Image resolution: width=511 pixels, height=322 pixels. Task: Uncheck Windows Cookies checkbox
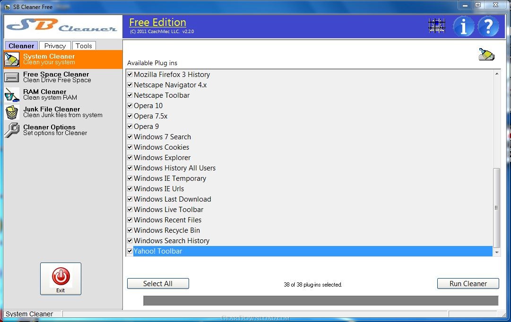(x=130, y=147)
